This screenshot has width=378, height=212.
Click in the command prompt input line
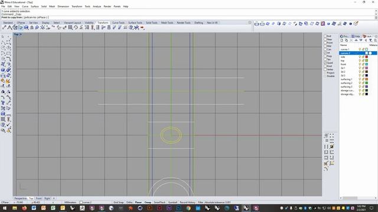coord(188,17)
